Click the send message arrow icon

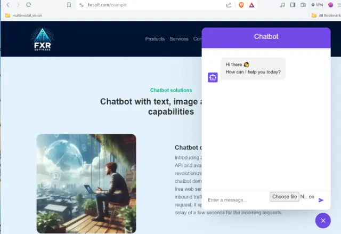click(321, 200)
